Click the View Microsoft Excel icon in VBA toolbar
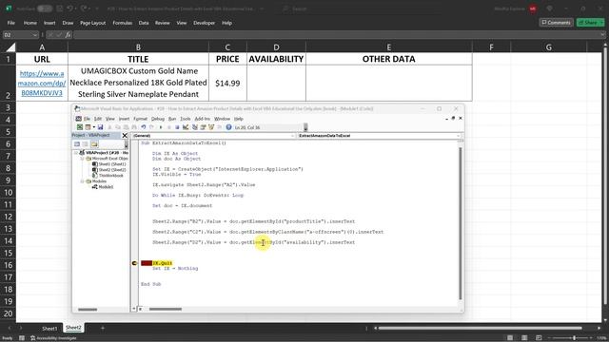609x342 pixels. (x=80, y=127)
